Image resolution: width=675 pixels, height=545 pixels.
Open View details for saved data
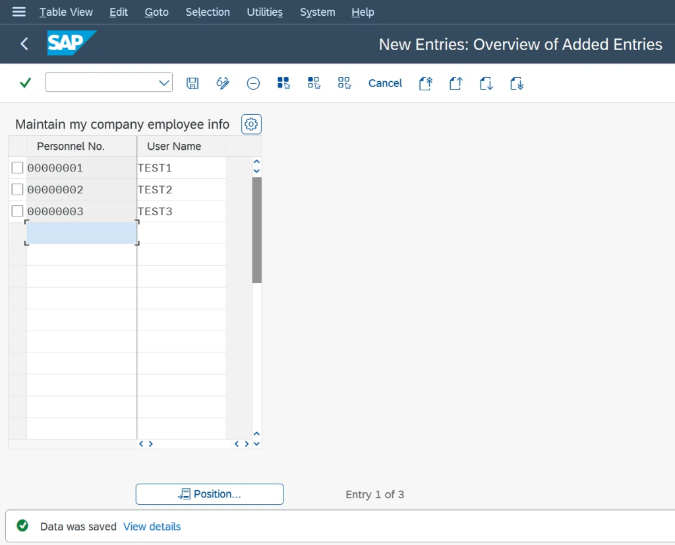point(152,527)
